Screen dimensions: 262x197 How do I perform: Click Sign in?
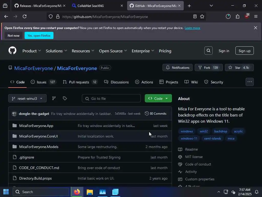224,51
